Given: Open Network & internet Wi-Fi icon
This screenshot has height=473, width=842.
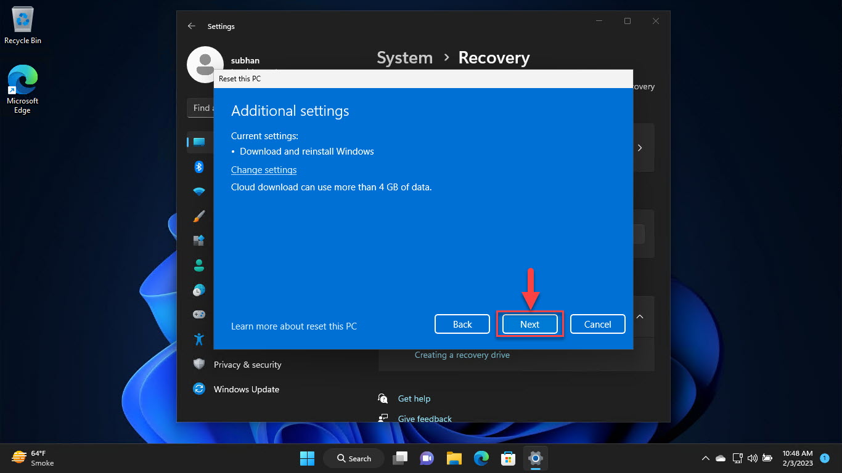Looking at the screenshot, I should tap(199, 192).
